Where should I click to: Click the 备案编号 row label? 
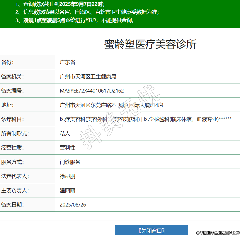click(x=12, y=91)
